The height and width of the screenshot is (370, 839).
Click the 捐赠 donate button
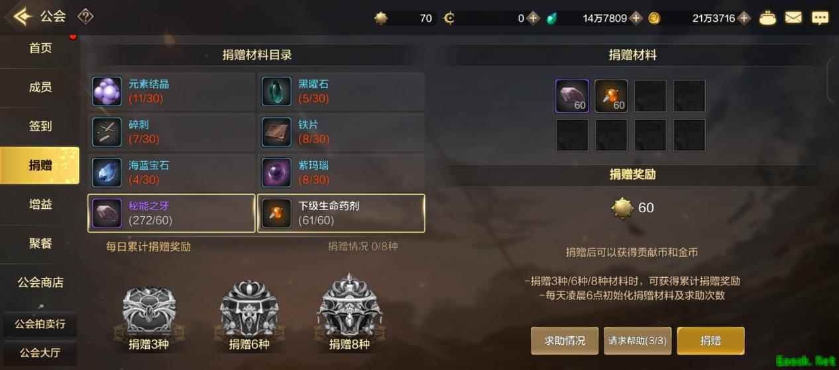(710, 340)
